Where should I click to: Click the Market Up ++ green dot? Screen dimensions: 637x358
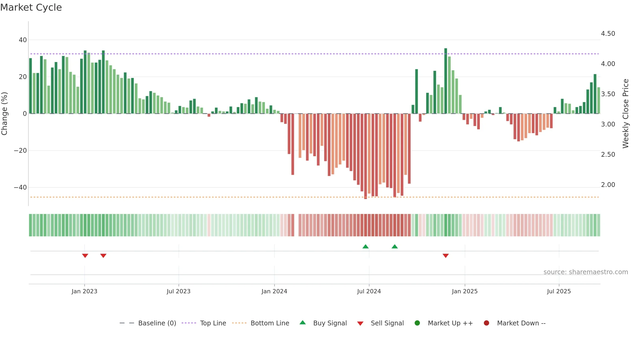[x=417, y=323]
